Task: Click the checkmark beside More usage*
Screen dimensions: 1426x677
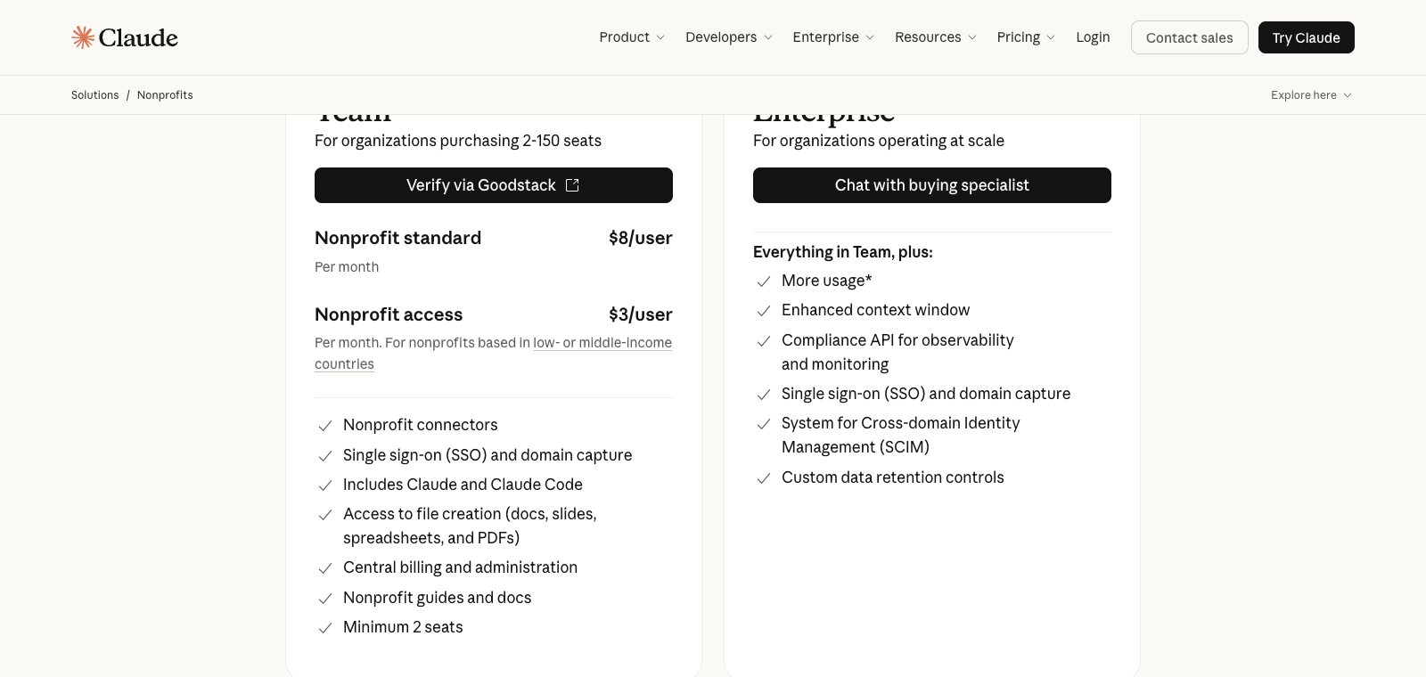Action: point(764,281)
